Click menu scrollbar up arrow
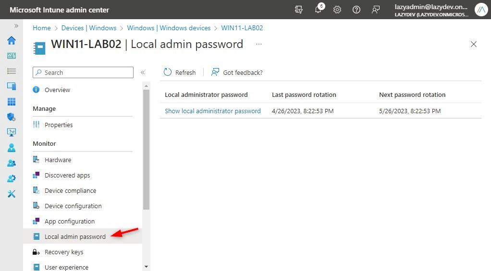Viewport: 491px width, 271px height. [x=146, y=86]
